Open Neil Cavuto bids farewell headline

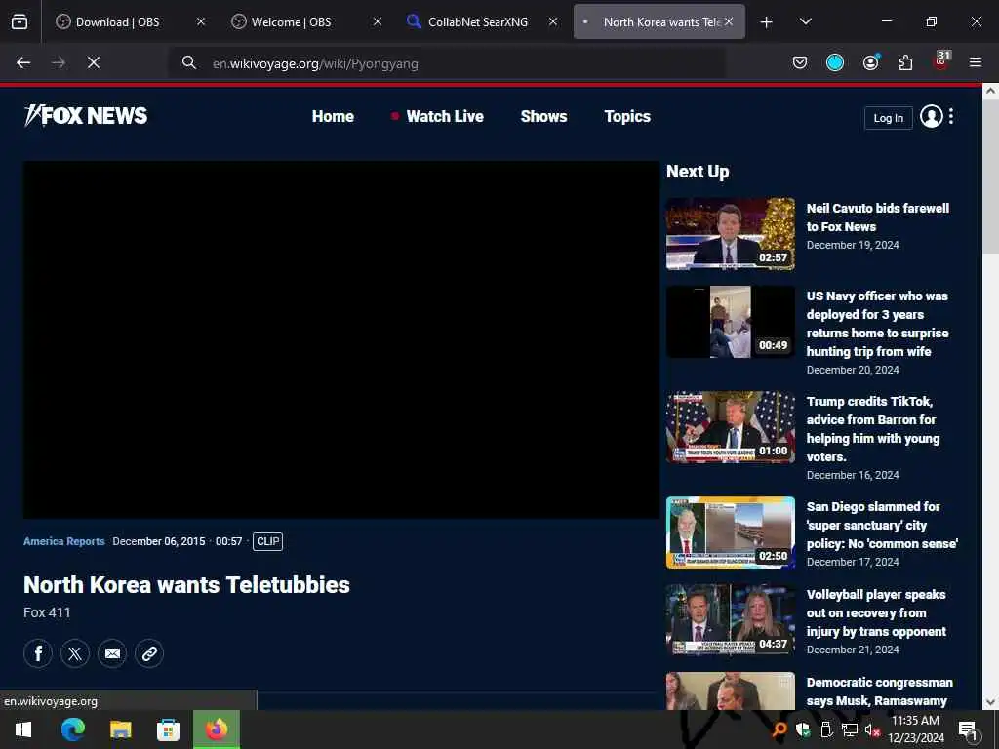pyautogui.click(x=877, y=217)
